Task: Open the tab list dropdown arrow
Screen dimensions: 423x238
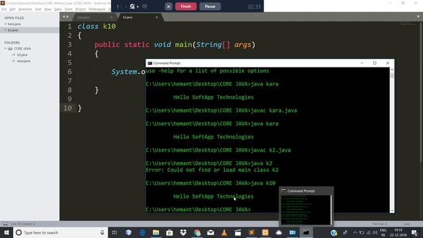Action: point(418,17)
